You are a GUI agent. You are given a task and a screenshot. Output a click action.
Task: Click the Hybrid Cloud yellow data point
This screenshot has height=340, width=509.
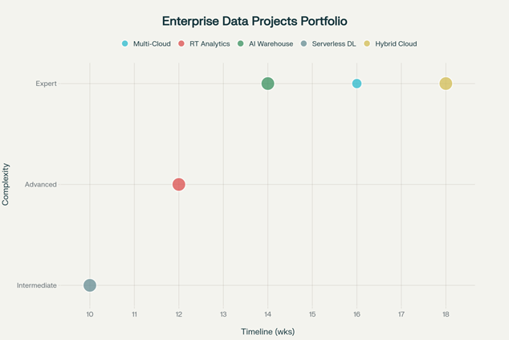click(x=446, y=84)
